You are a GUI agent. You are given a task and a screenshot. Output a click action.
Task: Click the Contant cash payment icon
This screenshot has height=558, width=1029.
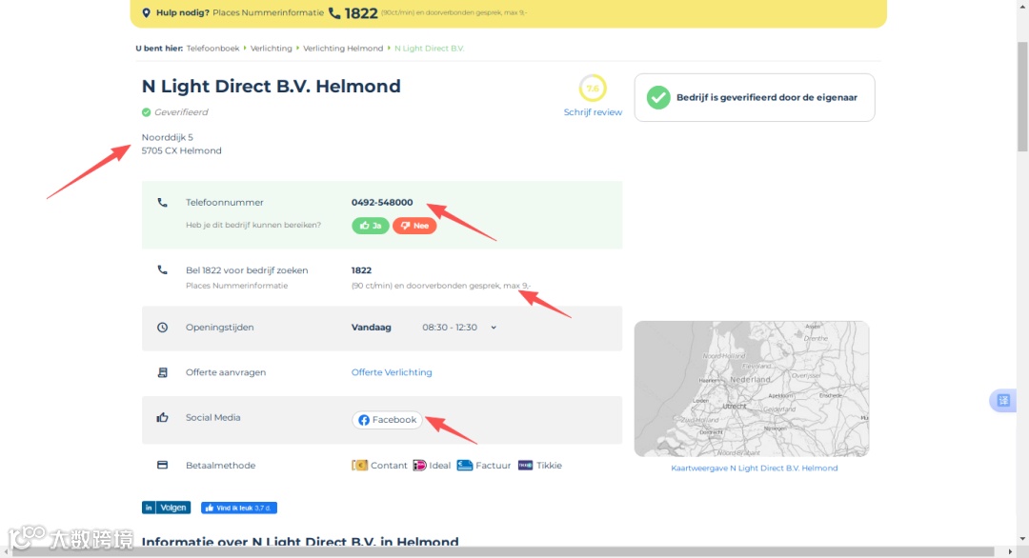(x=359, y=466)
